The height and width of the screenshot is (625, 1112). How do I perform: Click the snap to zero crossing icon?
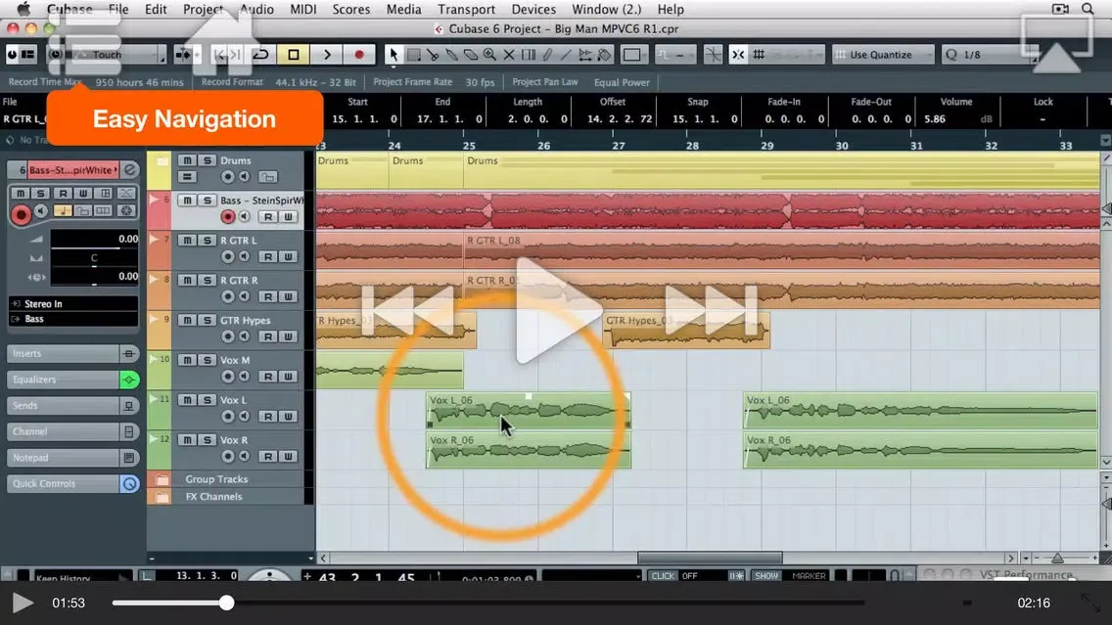(713, 55)
